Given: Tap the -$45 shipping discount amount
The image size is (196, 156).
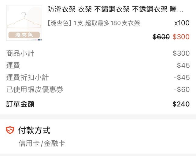Looking at the screenshot, I should pos(182,78).
